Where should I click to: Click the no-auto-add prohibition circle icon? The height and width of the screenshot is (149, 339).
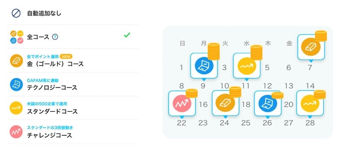tap(16, 13)
